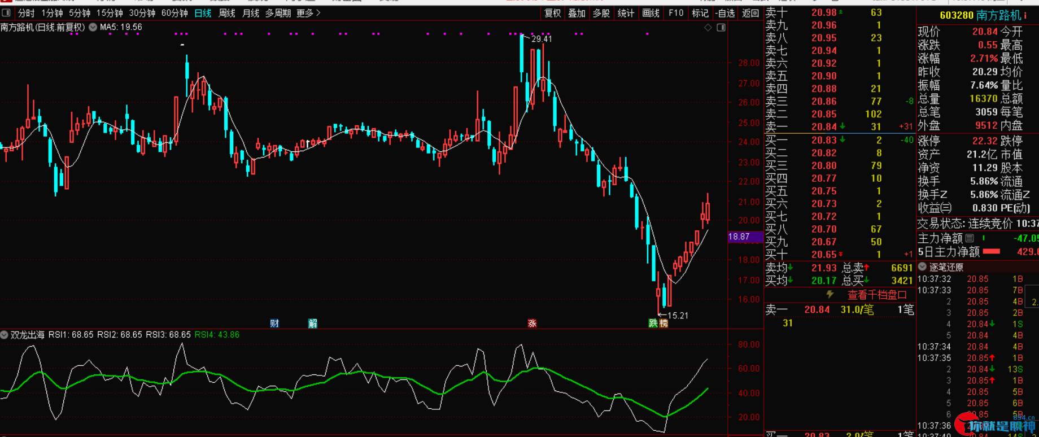The height and width of the screenshot is (437, 1039).
Task: Click the 买一 price 20.83
Action: (824, 140)
